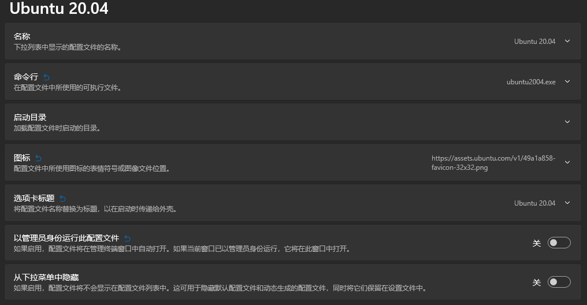This screenshot has width=587, height=305.
Task: Reset the 命令行 setting with its undo icon
Action: [46, 77]
